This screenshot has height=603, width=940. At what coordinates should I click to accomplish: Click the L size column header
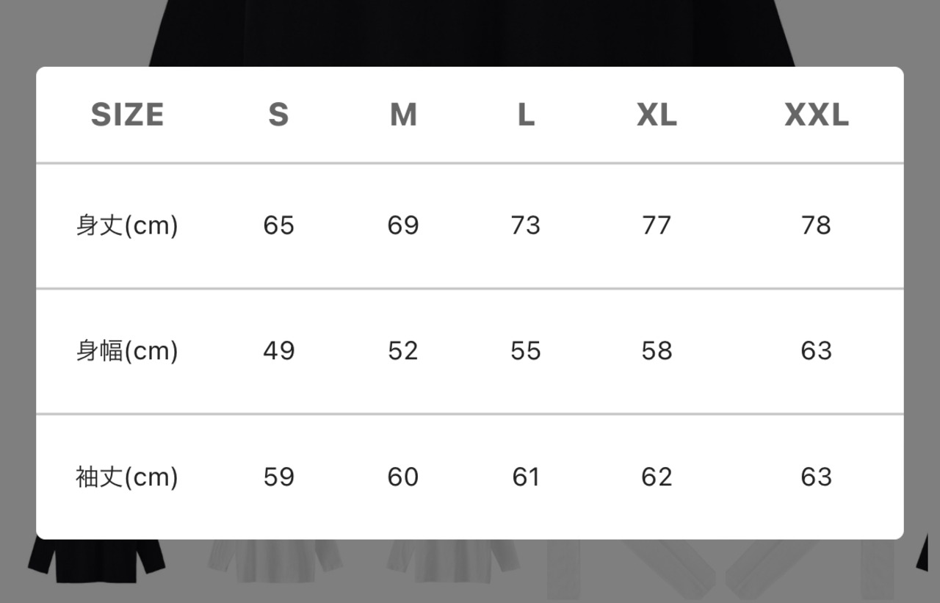[x=526, y=115]
